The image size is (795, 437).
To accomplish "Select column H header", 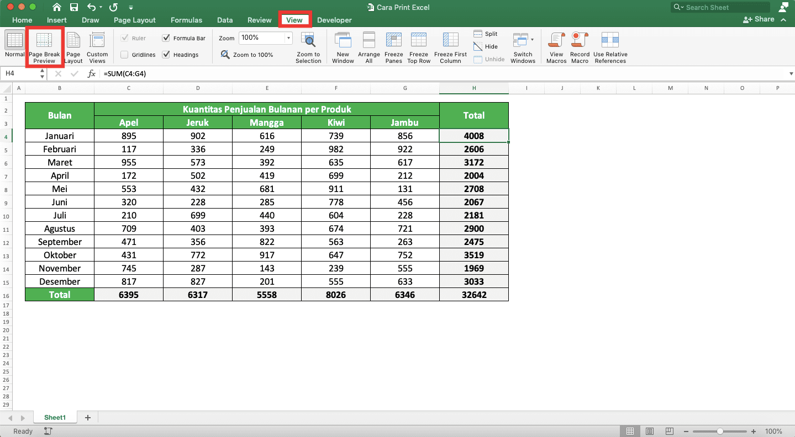I will coord(474,88).
